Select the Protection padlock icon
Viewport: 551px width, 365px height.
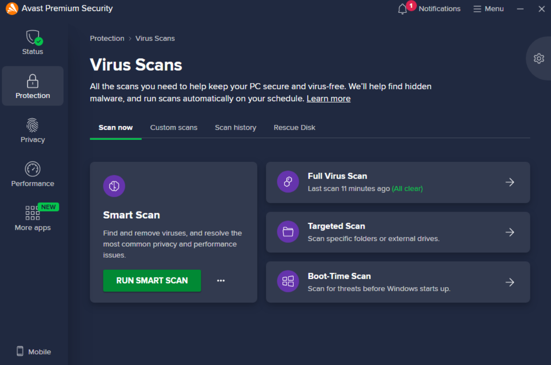33,81
